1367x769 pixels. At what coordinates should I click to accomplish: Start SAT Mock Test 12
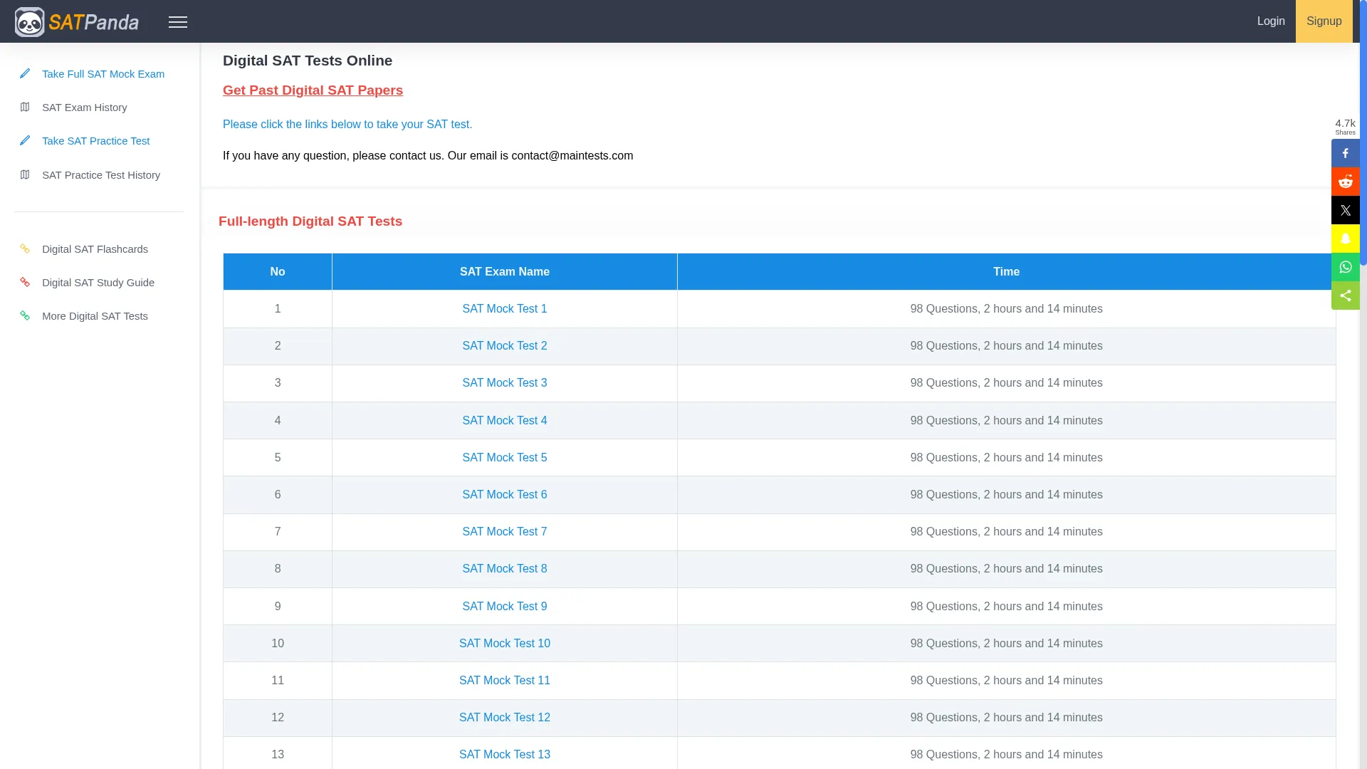tap(505, 718)
